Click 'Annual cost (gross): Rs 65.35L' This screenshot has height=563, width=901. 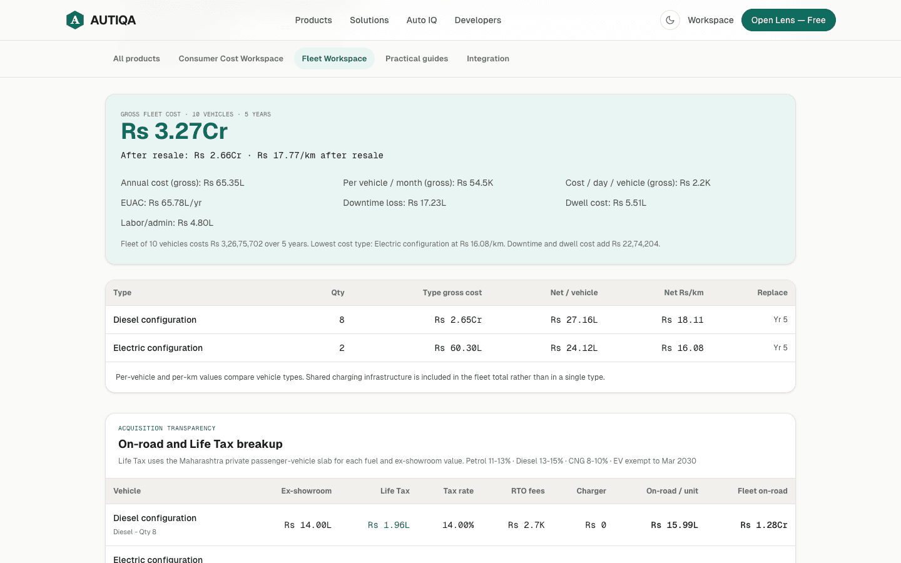tap(183, 183)
